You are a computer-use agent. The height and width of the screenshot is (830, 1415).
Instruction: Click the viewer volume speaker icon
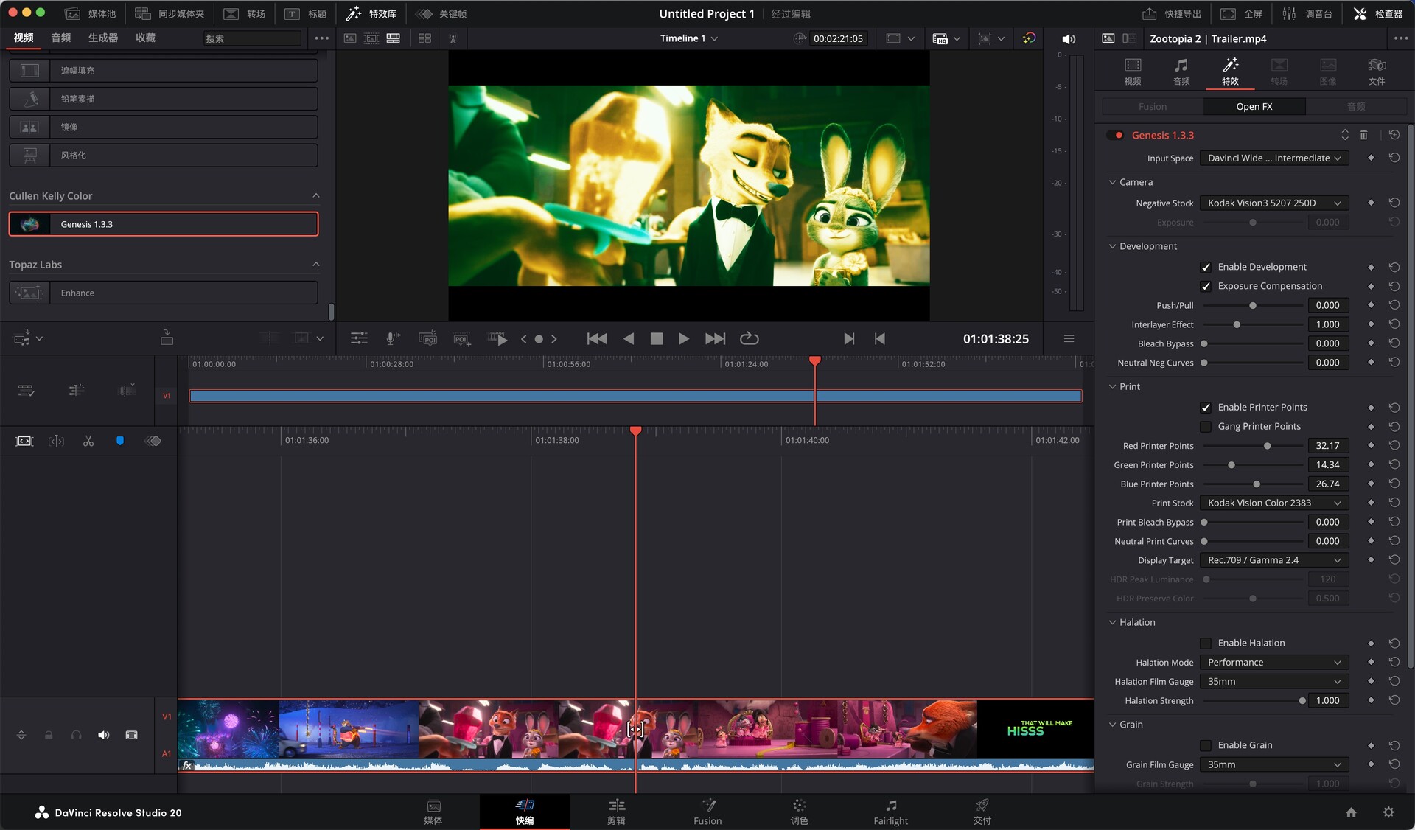pyautogui.click(x=1068, y=39)
